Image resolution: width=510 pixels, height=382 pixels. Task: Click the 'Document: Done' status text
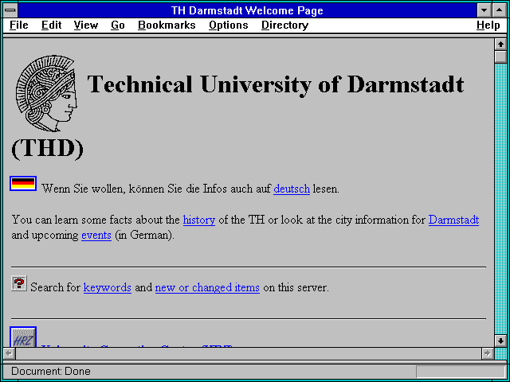tap(51, 371)
